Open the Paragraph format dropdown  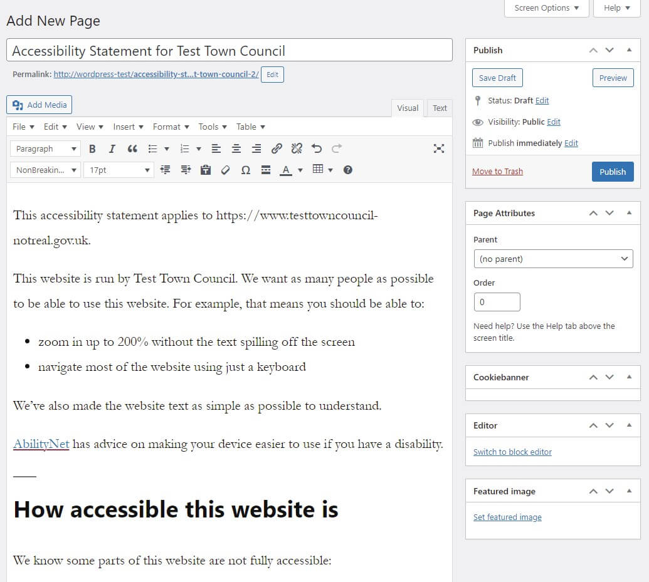pos(45,148)
